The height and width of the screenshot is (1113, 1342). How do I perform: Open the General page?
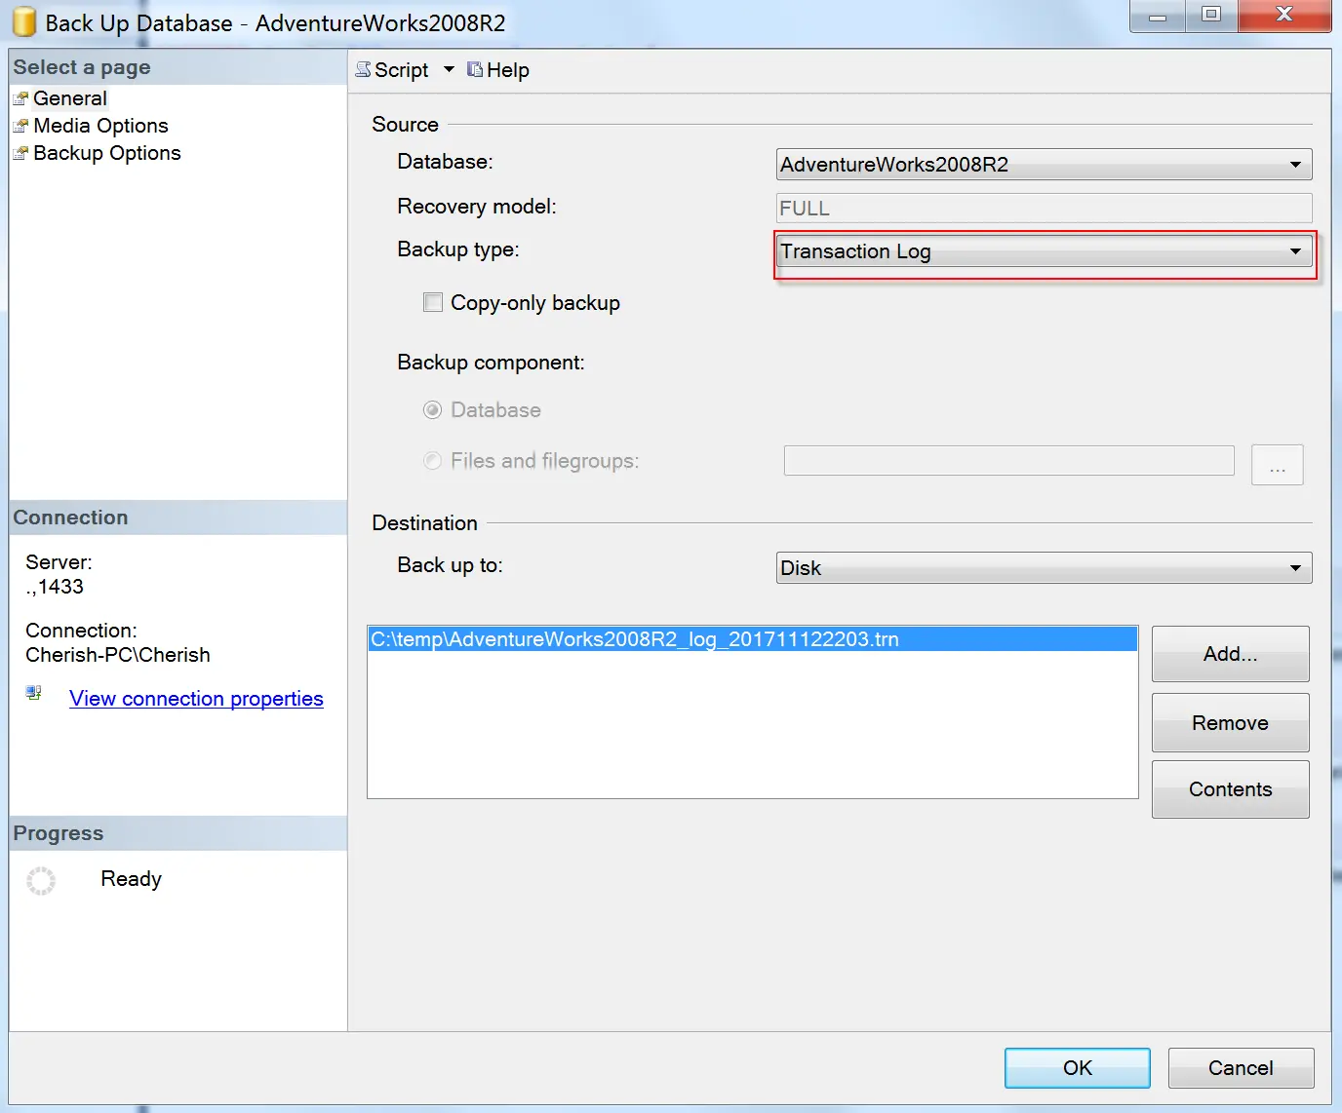click(70, 98)
